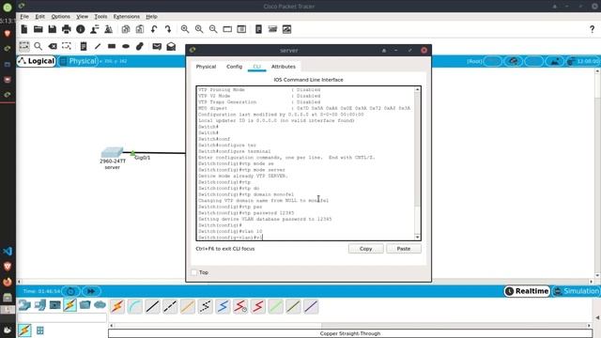Choose the Draw Ellipse tool
The width and height of the screenshot is (601, 338).
click(x=126, y=46)
